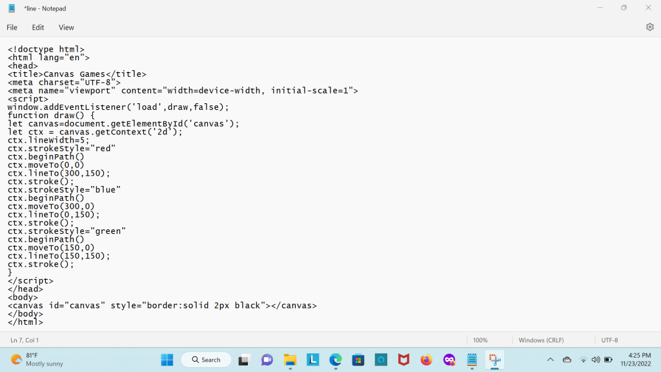This screenshot has height=372, width=661.
Task: Click the 100% zoom level indicator
Action: [480, 340]
